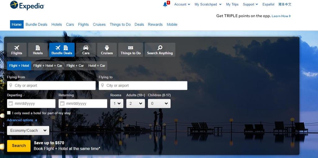Go to Home in the navigation bar
Screen dimensions: 318x158
click(17, 24)
